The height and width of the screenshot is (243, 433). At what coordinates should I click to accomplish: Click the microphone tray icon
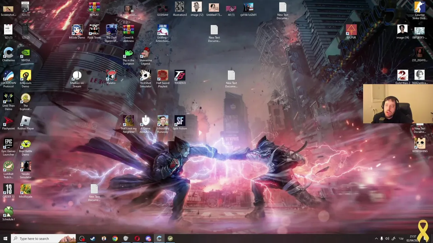382,239
